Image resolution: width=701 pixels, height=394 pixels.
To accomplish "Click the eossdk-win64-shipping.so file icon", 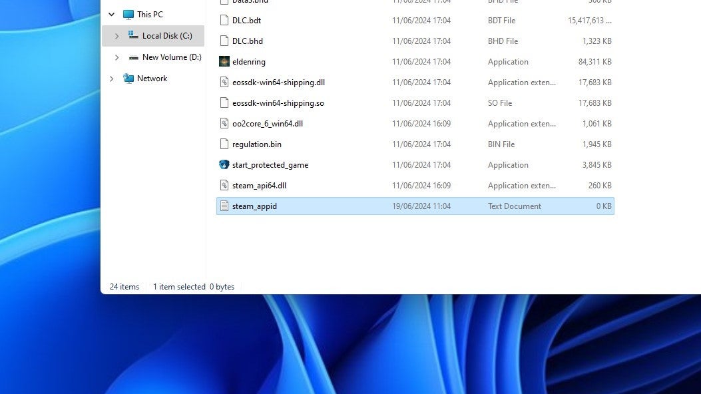I will (x=224, y=102).
